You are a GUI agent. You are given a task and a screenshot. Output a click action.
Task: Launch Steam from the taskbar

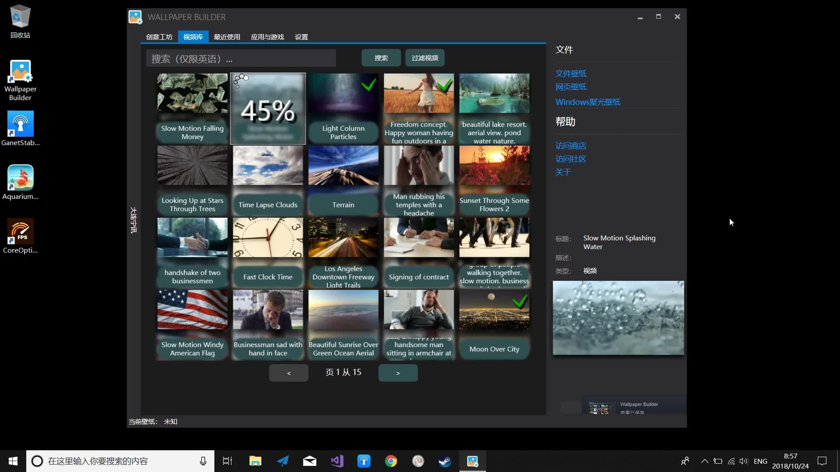click(x=445, y=461)
